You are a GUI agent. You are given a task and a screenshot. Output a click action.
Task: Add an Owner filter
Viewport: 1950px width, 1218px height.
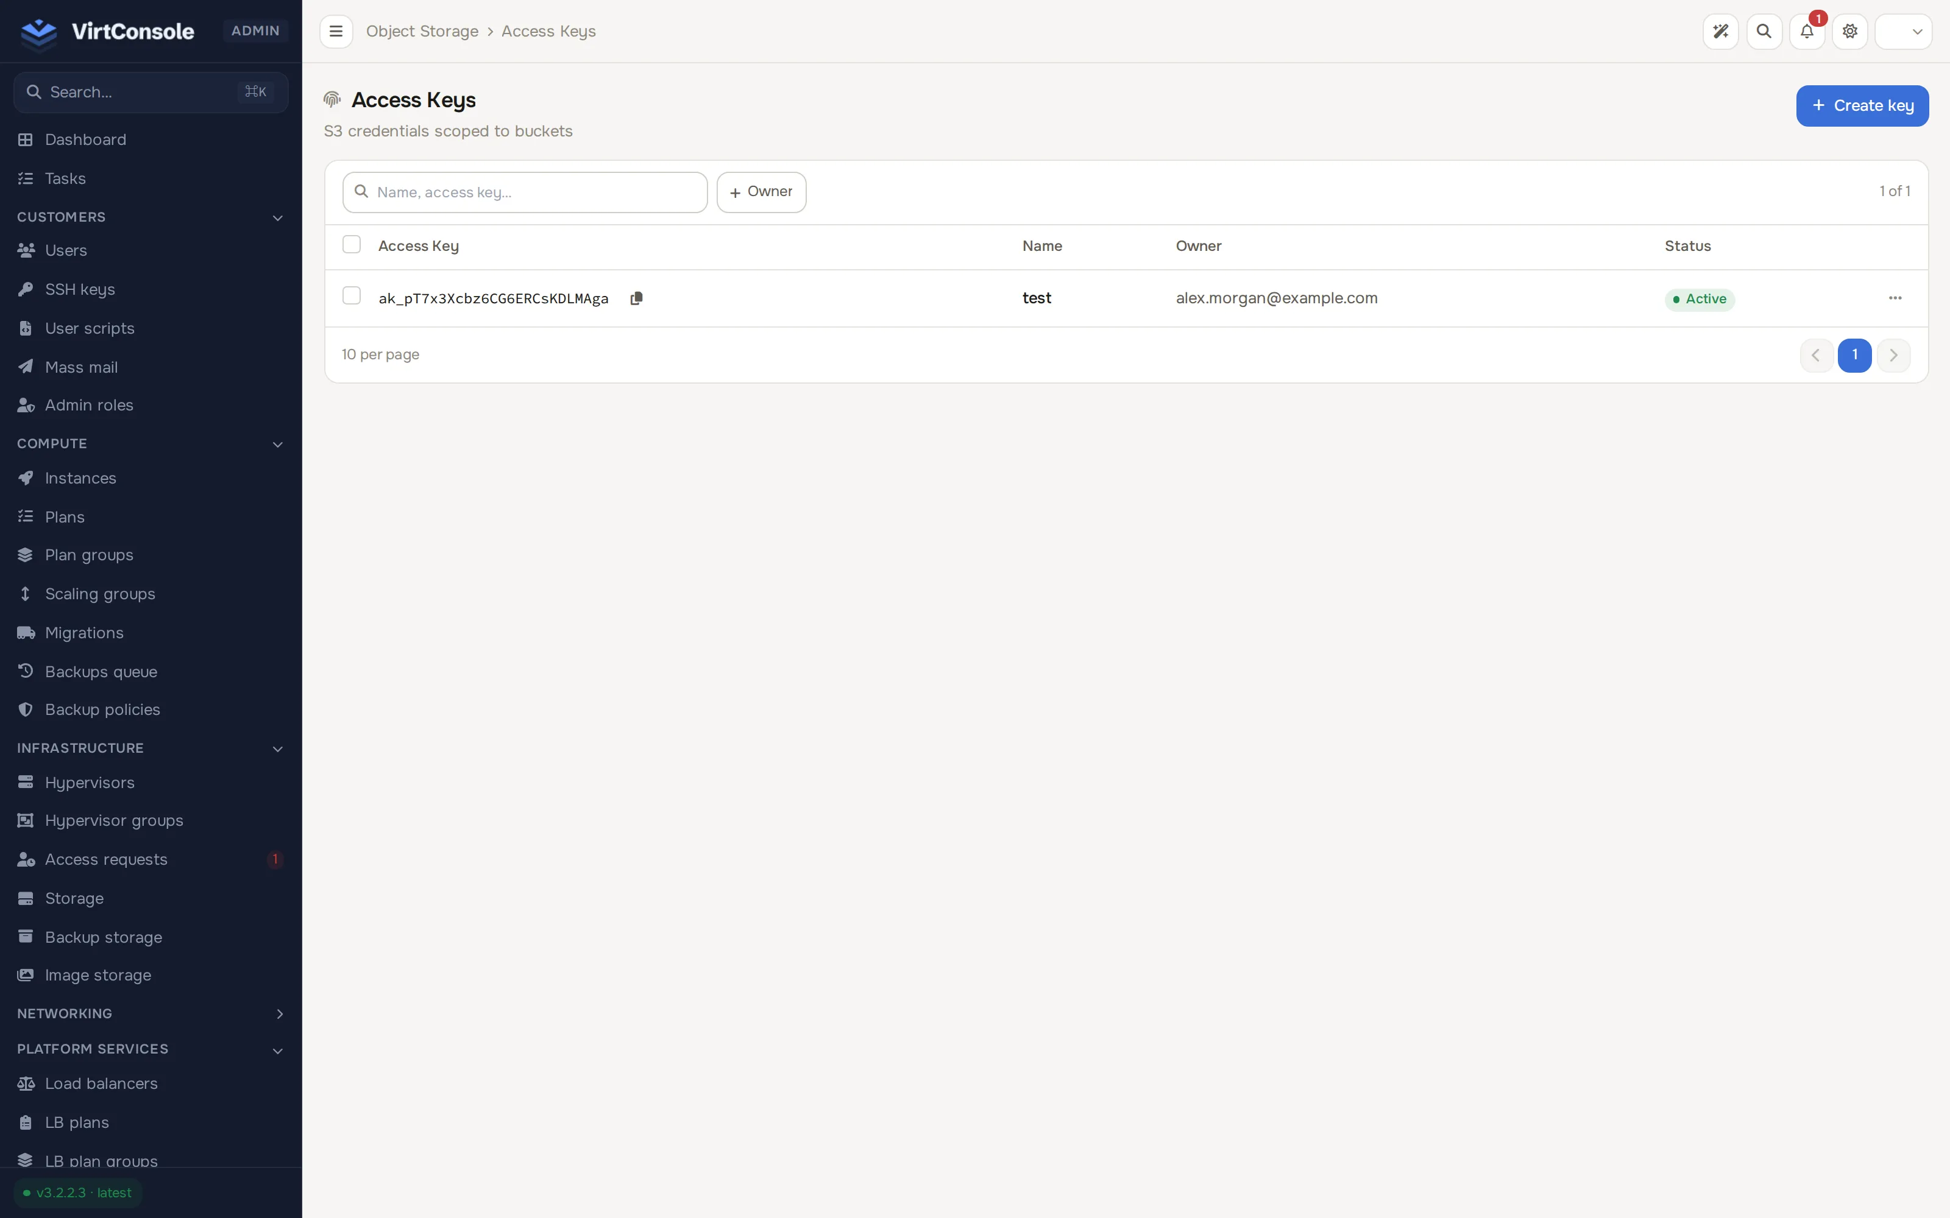tap(762, 192)
